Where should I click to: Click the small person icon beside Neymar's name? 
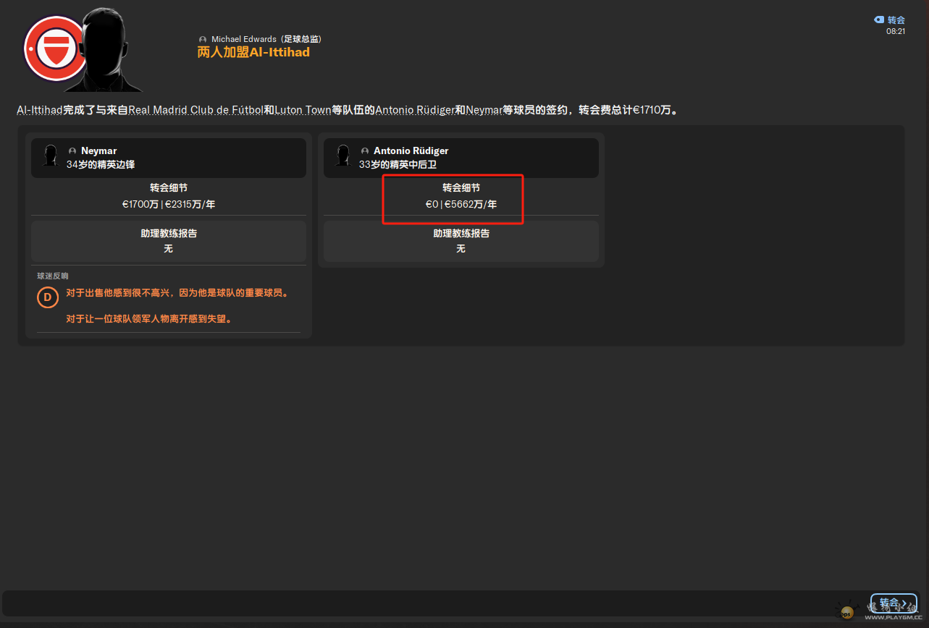point(72,151)
